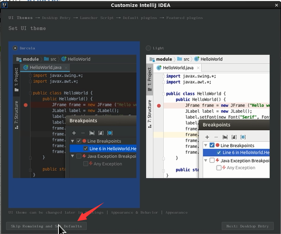Click lightning exception icon in Darcula preview
Viewport: 281px width, 234px height.
pos(84,156)
